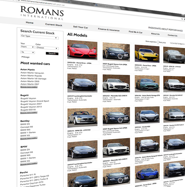Click Browse more models under Bugatti
The width and height of the screenshot is (185, 187).
pos(29,113)
